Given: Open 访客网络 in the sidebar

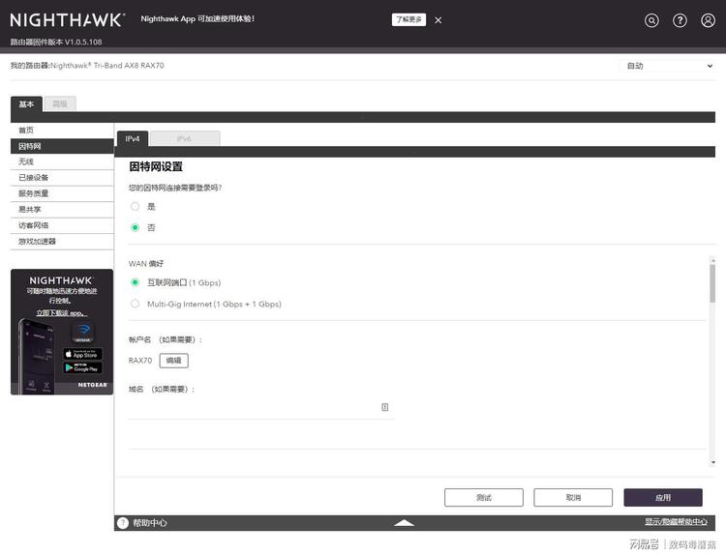Looking at the screenshot, I should (x=62, y=225).
